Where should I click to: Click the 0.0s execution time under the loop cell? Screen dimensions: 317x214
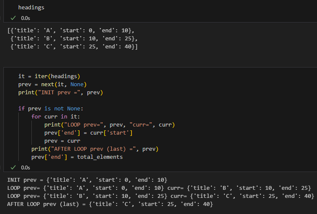pyautogui.click(x=26, y=168)
